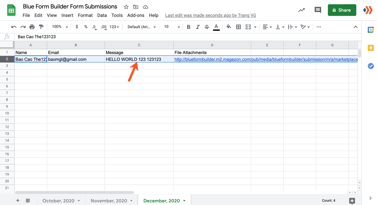Open Google Keep in the side panel

(371, 48)
